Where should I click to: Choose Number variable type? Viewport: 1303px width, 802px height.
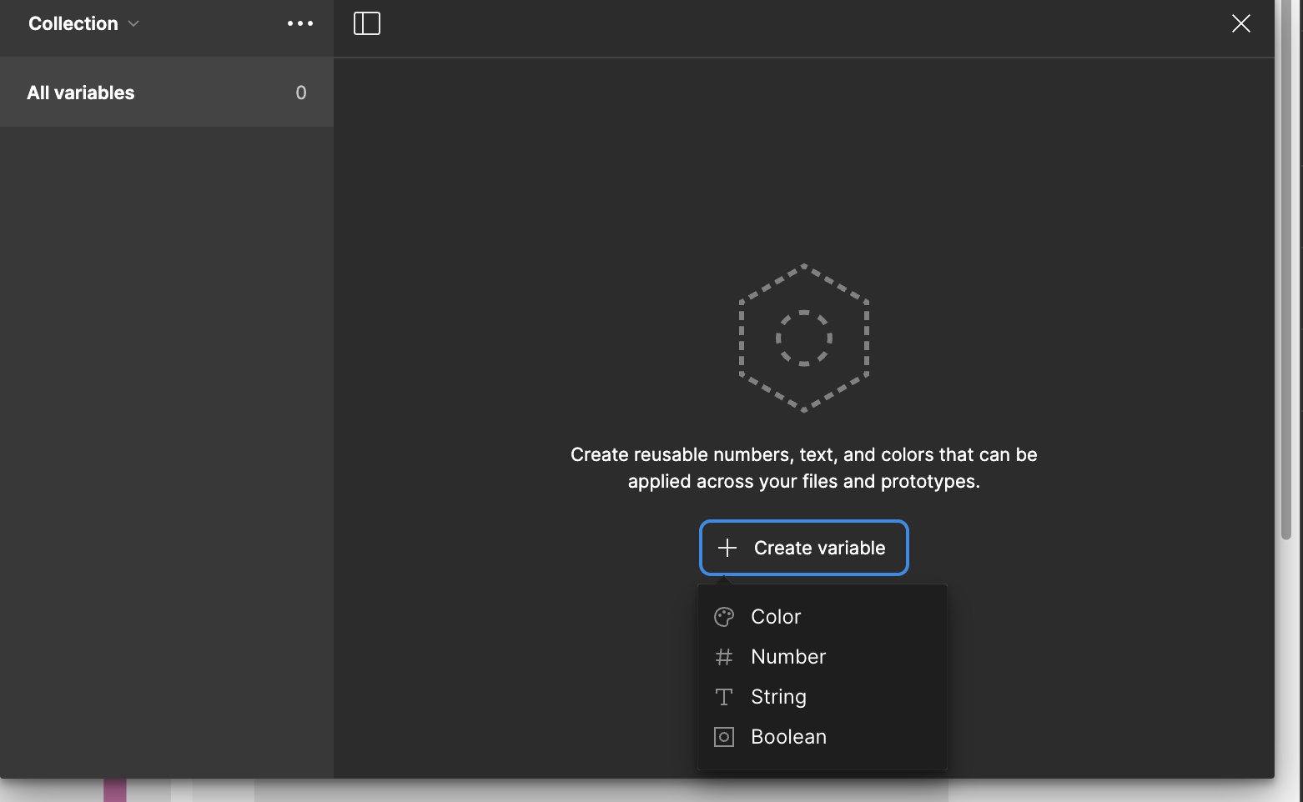coord(822,657)
